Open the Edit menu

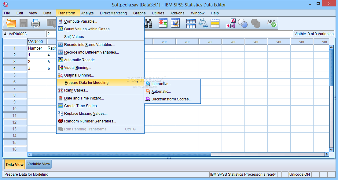click(x=20, y=13)
